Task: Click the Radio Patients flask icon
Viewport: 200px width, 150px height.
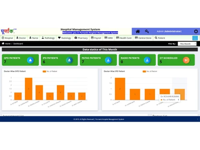Action: point(147,60)
